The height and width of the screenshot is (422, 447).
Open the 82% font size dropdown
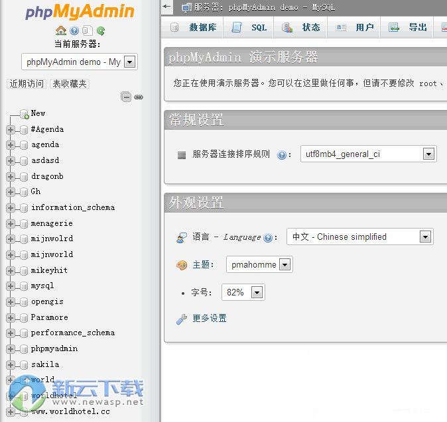point(243,292)
